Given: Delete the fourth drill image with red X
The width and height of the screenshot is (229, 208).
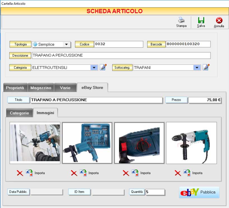Looking at the screenshot, I should click(x=178, y=173).
